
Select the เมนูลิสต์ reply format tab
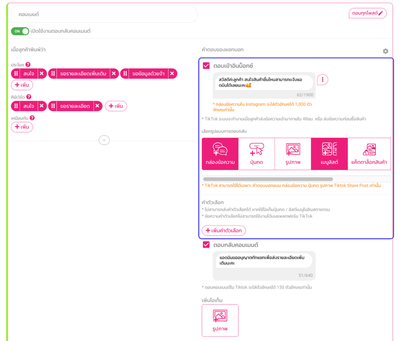pos(329,154)
